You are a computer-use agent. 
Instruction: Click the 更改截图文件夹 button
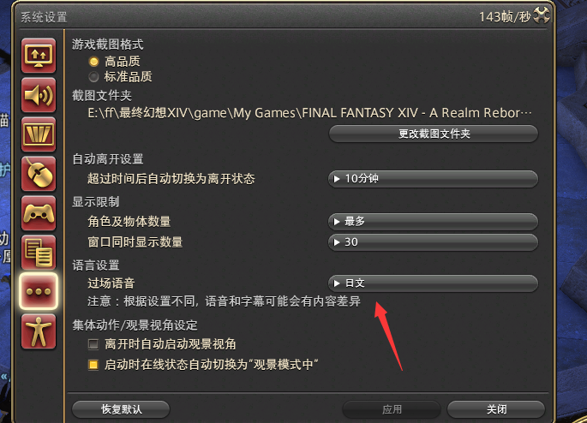coord(434,134)
